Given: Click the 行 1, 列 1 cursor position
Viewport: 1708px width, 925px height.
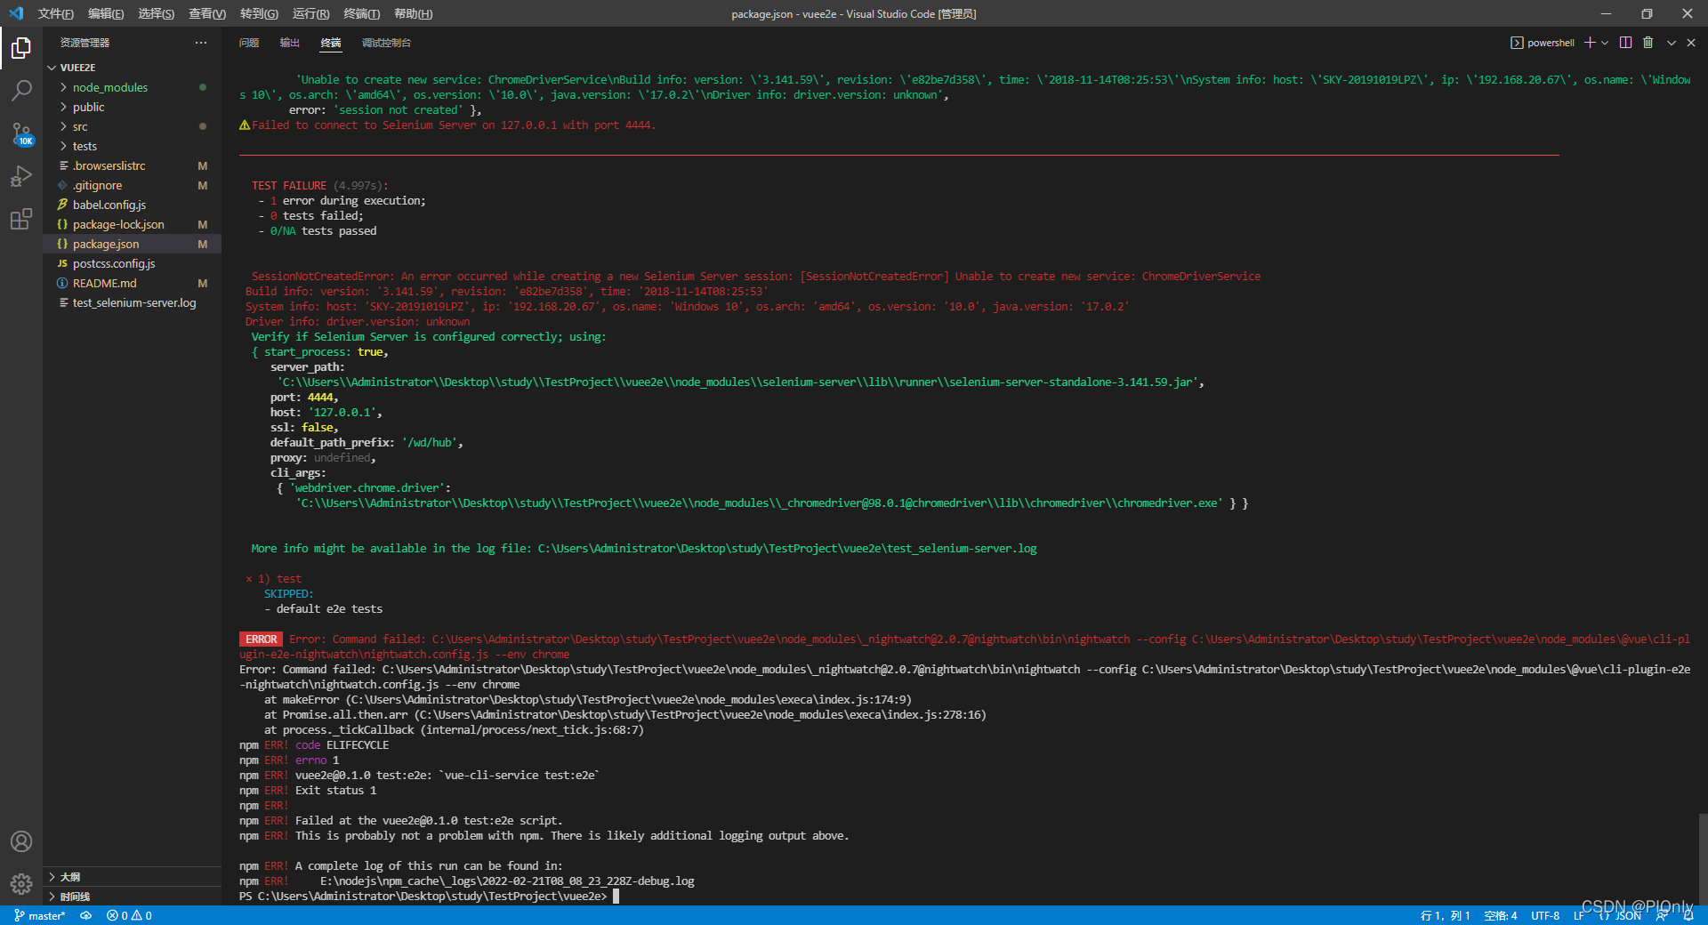Looking at the screenshot, I should point(1445,915).
